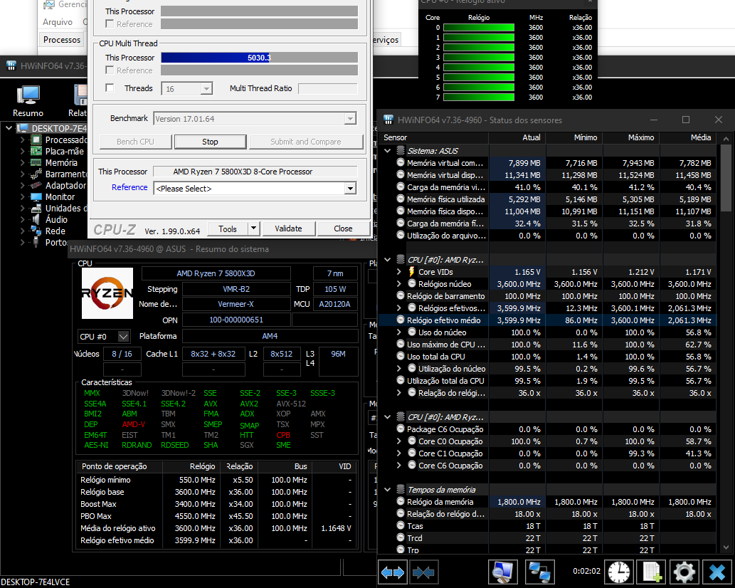The width and height of the screenshot is (735, 588).
Task: Switch to the Processos tab in Task Manager
Action: click(x=62, y=40)
